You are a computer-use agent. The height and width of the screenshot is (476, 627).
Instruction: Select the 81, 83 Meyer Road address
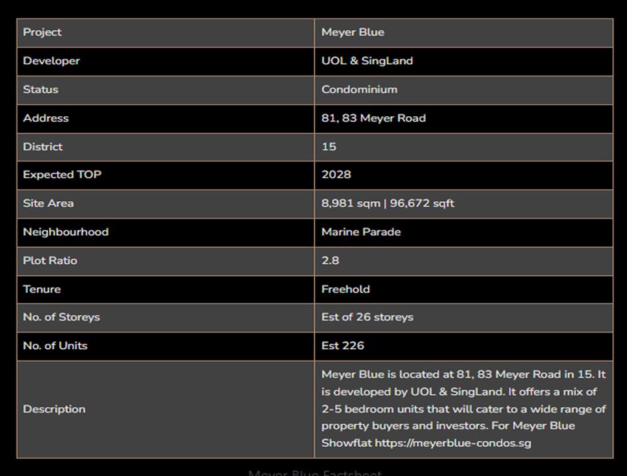[374, 118]
